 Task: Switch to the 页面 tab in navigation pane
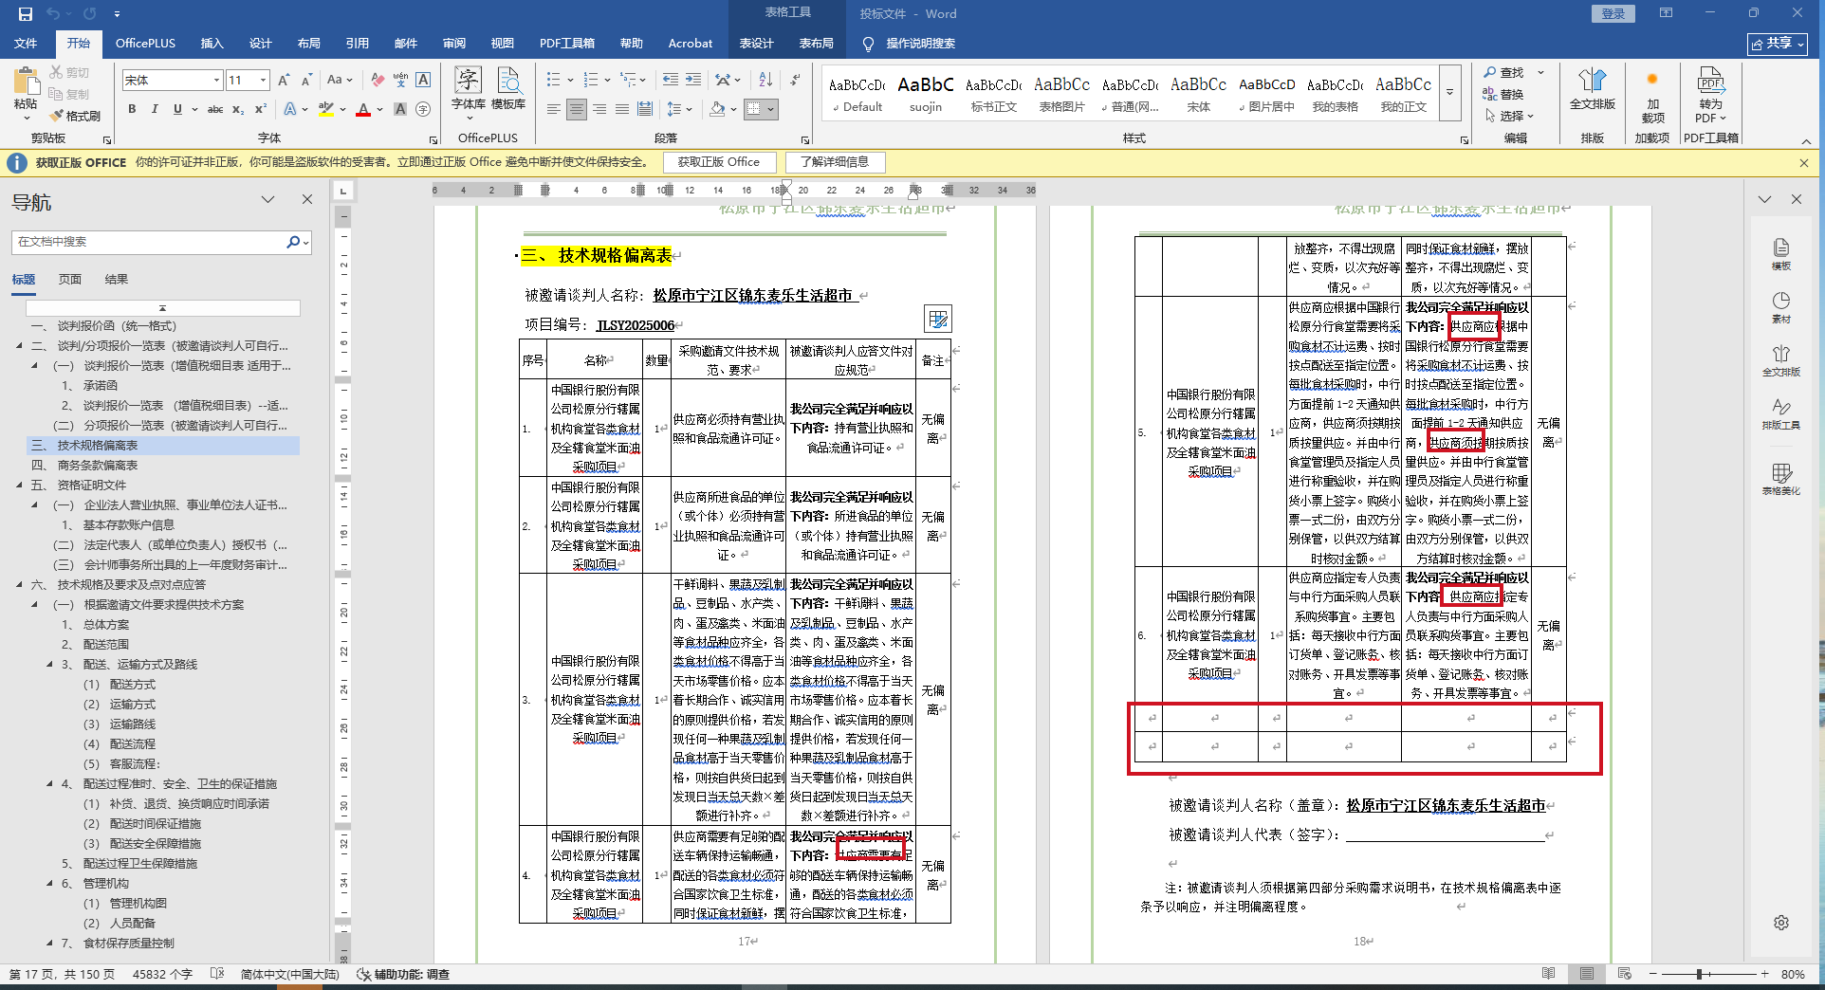(69, 279)
